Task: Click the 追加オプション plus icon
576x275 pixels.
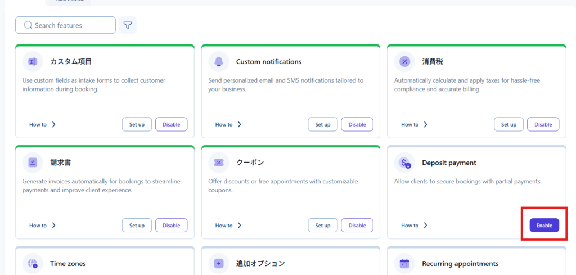Action: click(x=218, y=263)
